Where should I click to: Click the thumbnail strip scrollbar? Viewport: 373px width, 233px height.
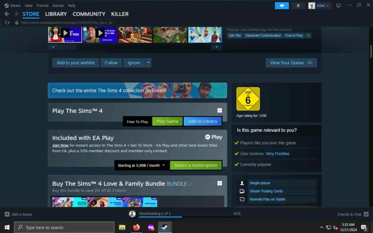pyautogui.click(x=135, y=47)
